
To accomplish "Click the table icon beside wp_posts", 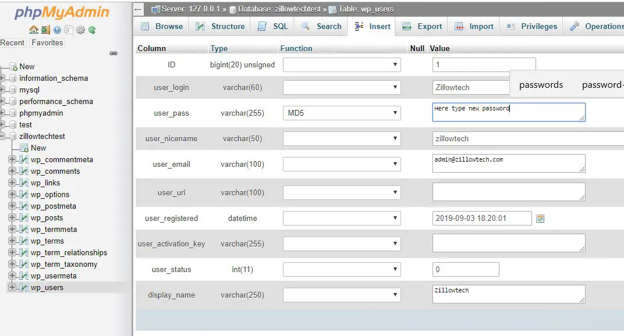I will click(23, 217).
